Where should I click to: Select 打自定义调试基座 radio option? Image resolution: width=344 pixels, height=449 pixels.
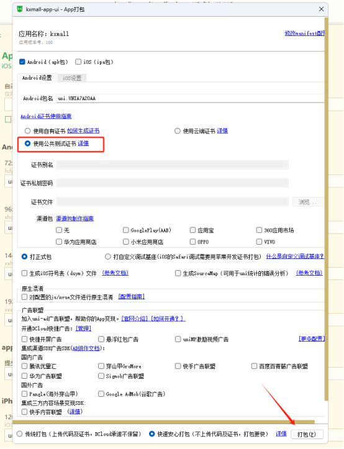(107, 256)
